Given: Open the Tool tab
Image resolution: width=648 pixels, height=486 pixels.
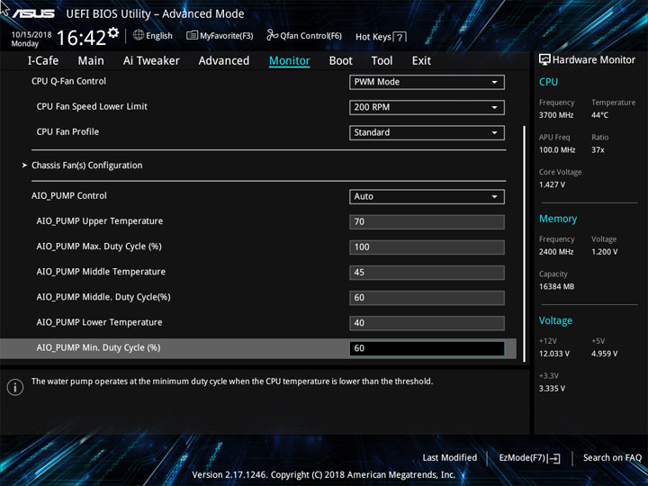Looking at the screenshot, I should [382, 61].
